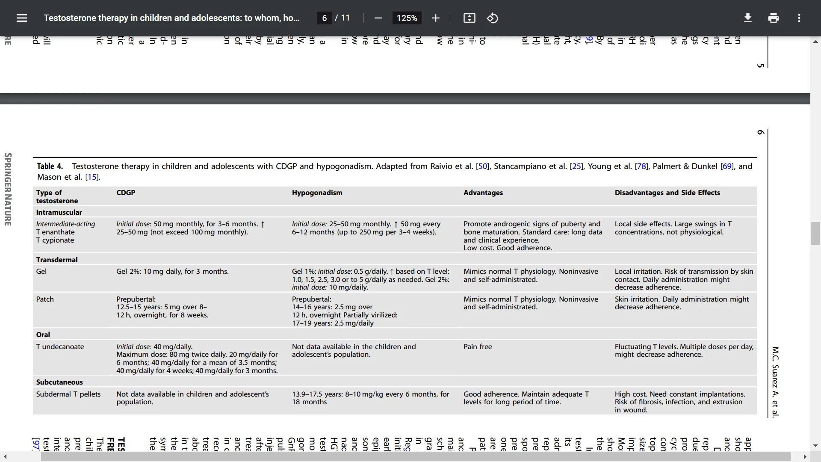Click '13.9–17.5 years: 8–10 mg/kg' cell
The height and width of the screenshot is (462, 821).
(x=370, y=398)
